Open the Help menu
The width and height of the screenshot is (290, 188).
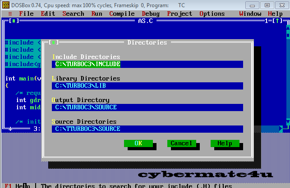click(275, 13)
